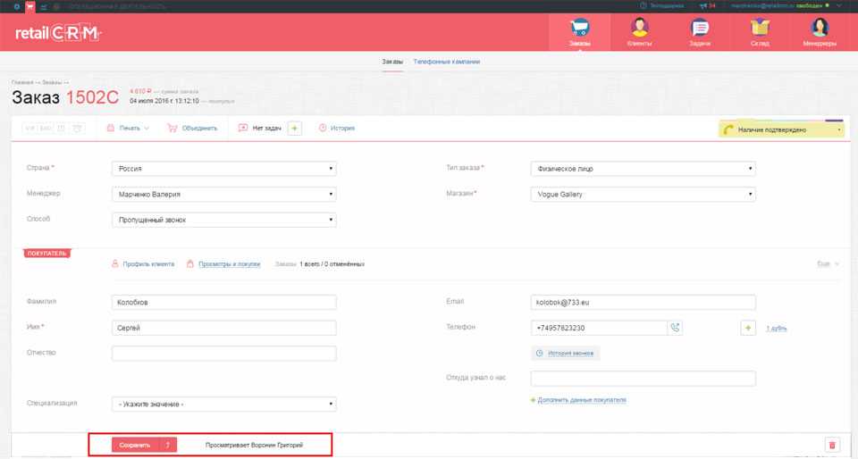Click into the Отчество input field

pyautogui.click(x=223, y=354)
